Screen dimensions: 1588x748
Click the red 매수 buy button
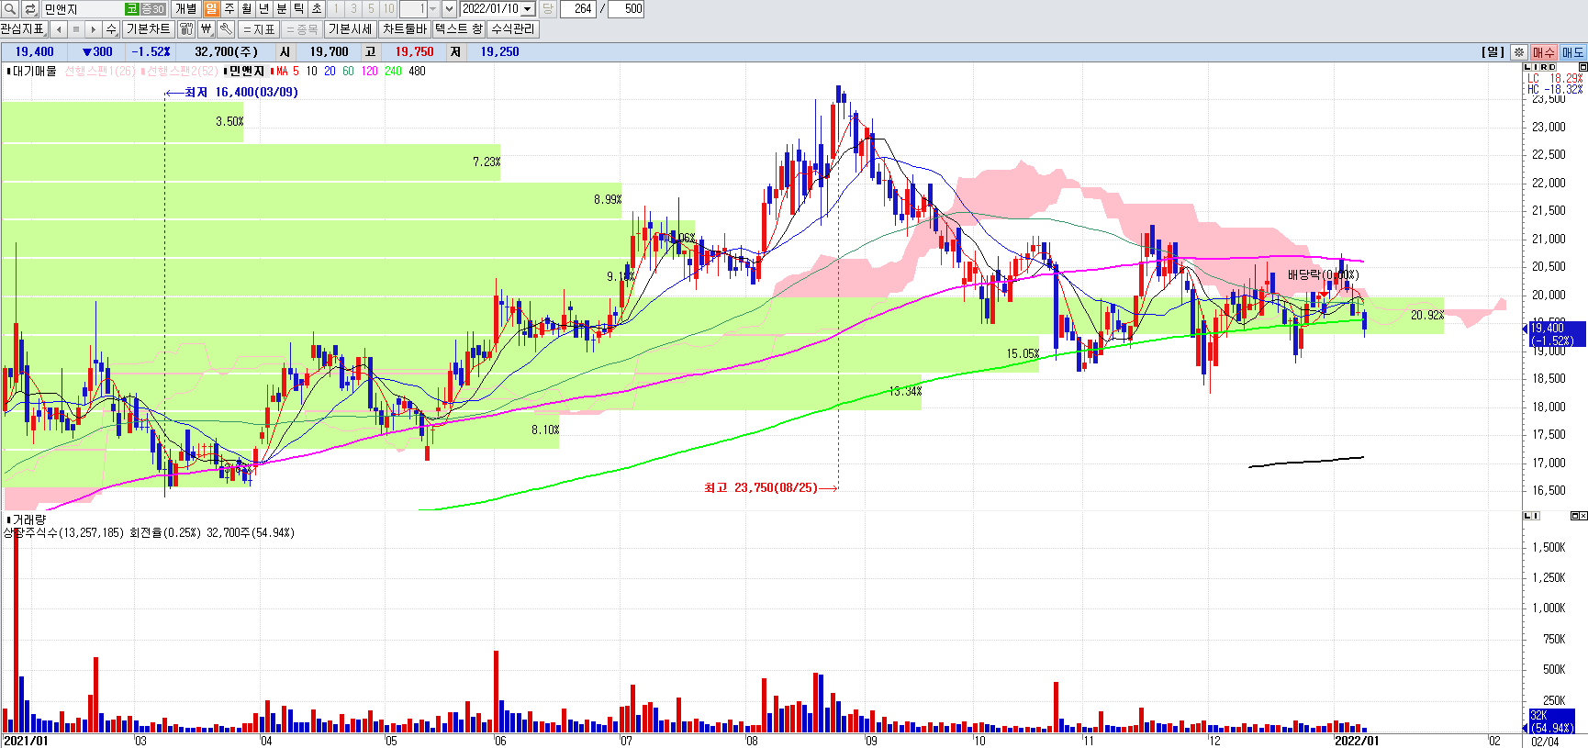point(1544,52)
